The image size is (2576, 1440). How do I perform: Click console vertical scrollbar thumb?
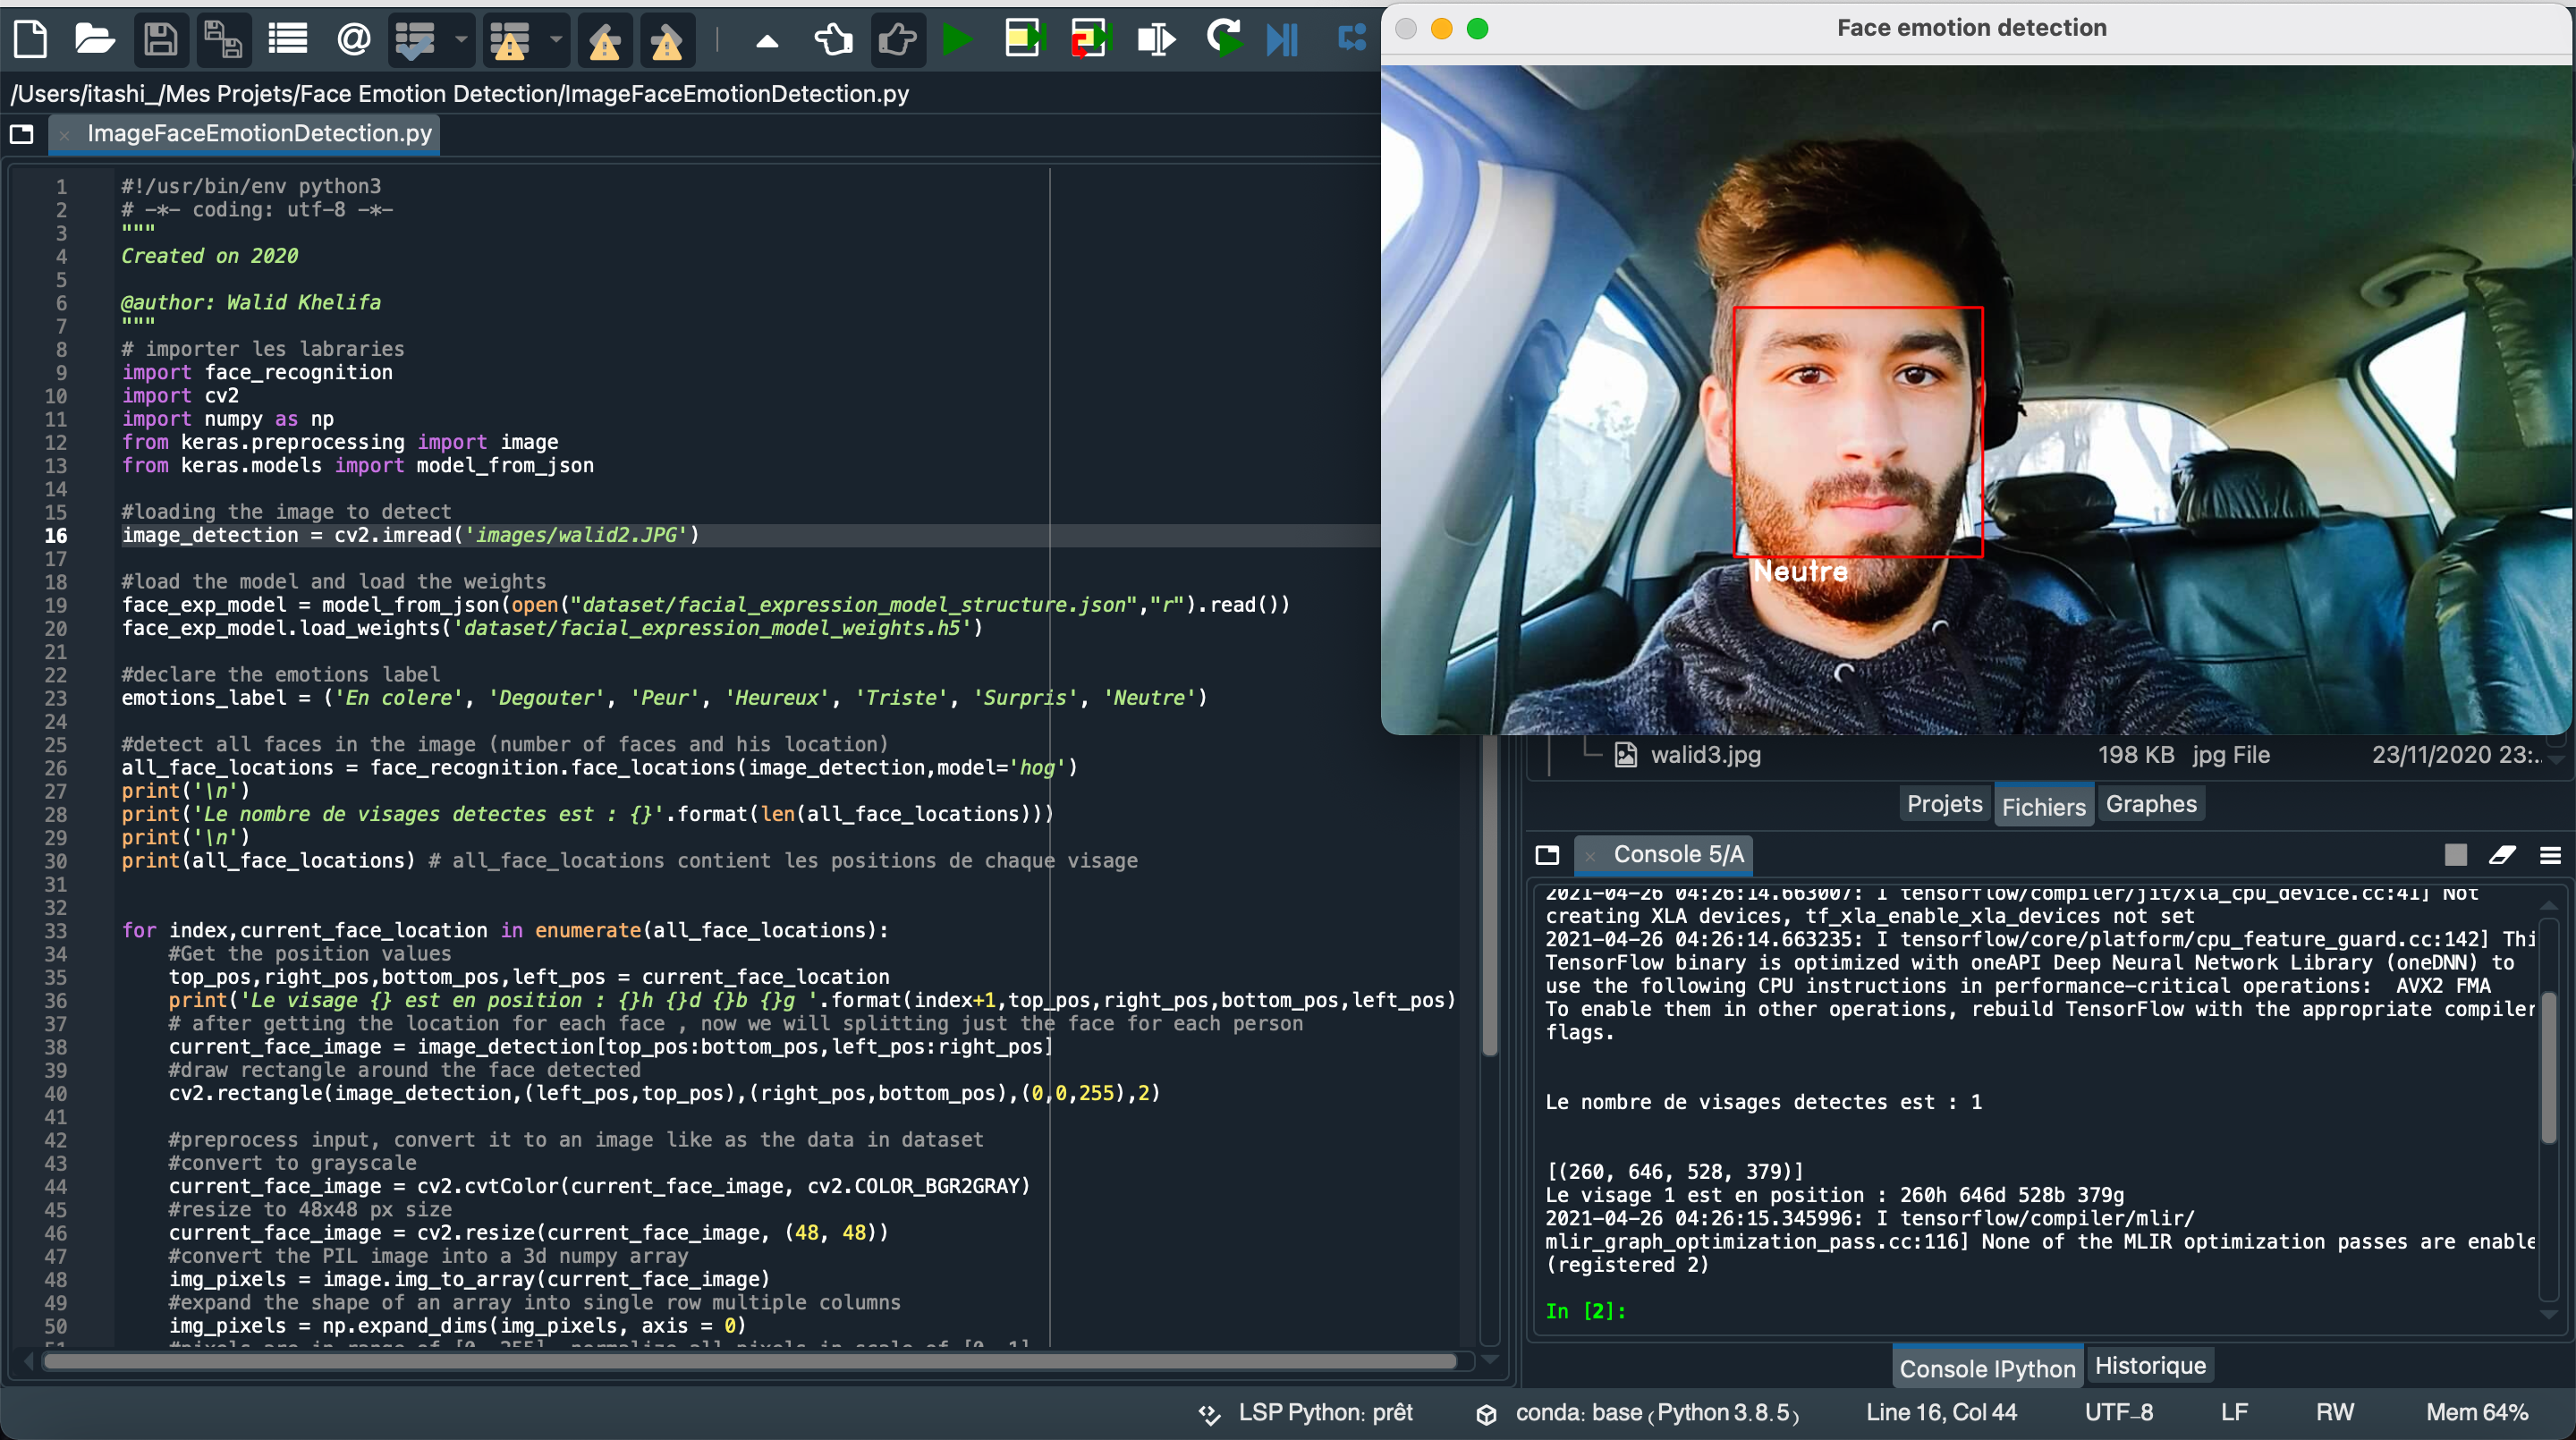click(2549, 1067)
